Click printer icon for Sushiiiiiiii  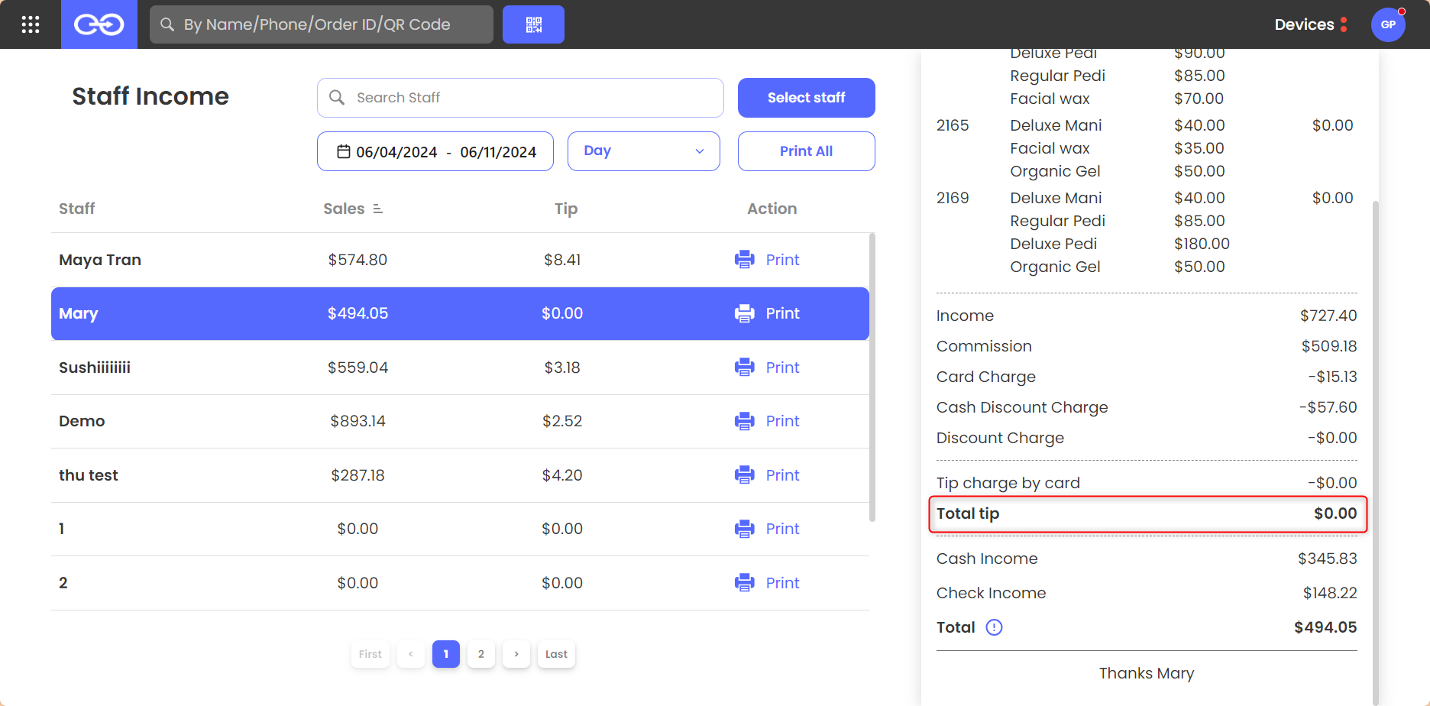click(x=744, y=368)
